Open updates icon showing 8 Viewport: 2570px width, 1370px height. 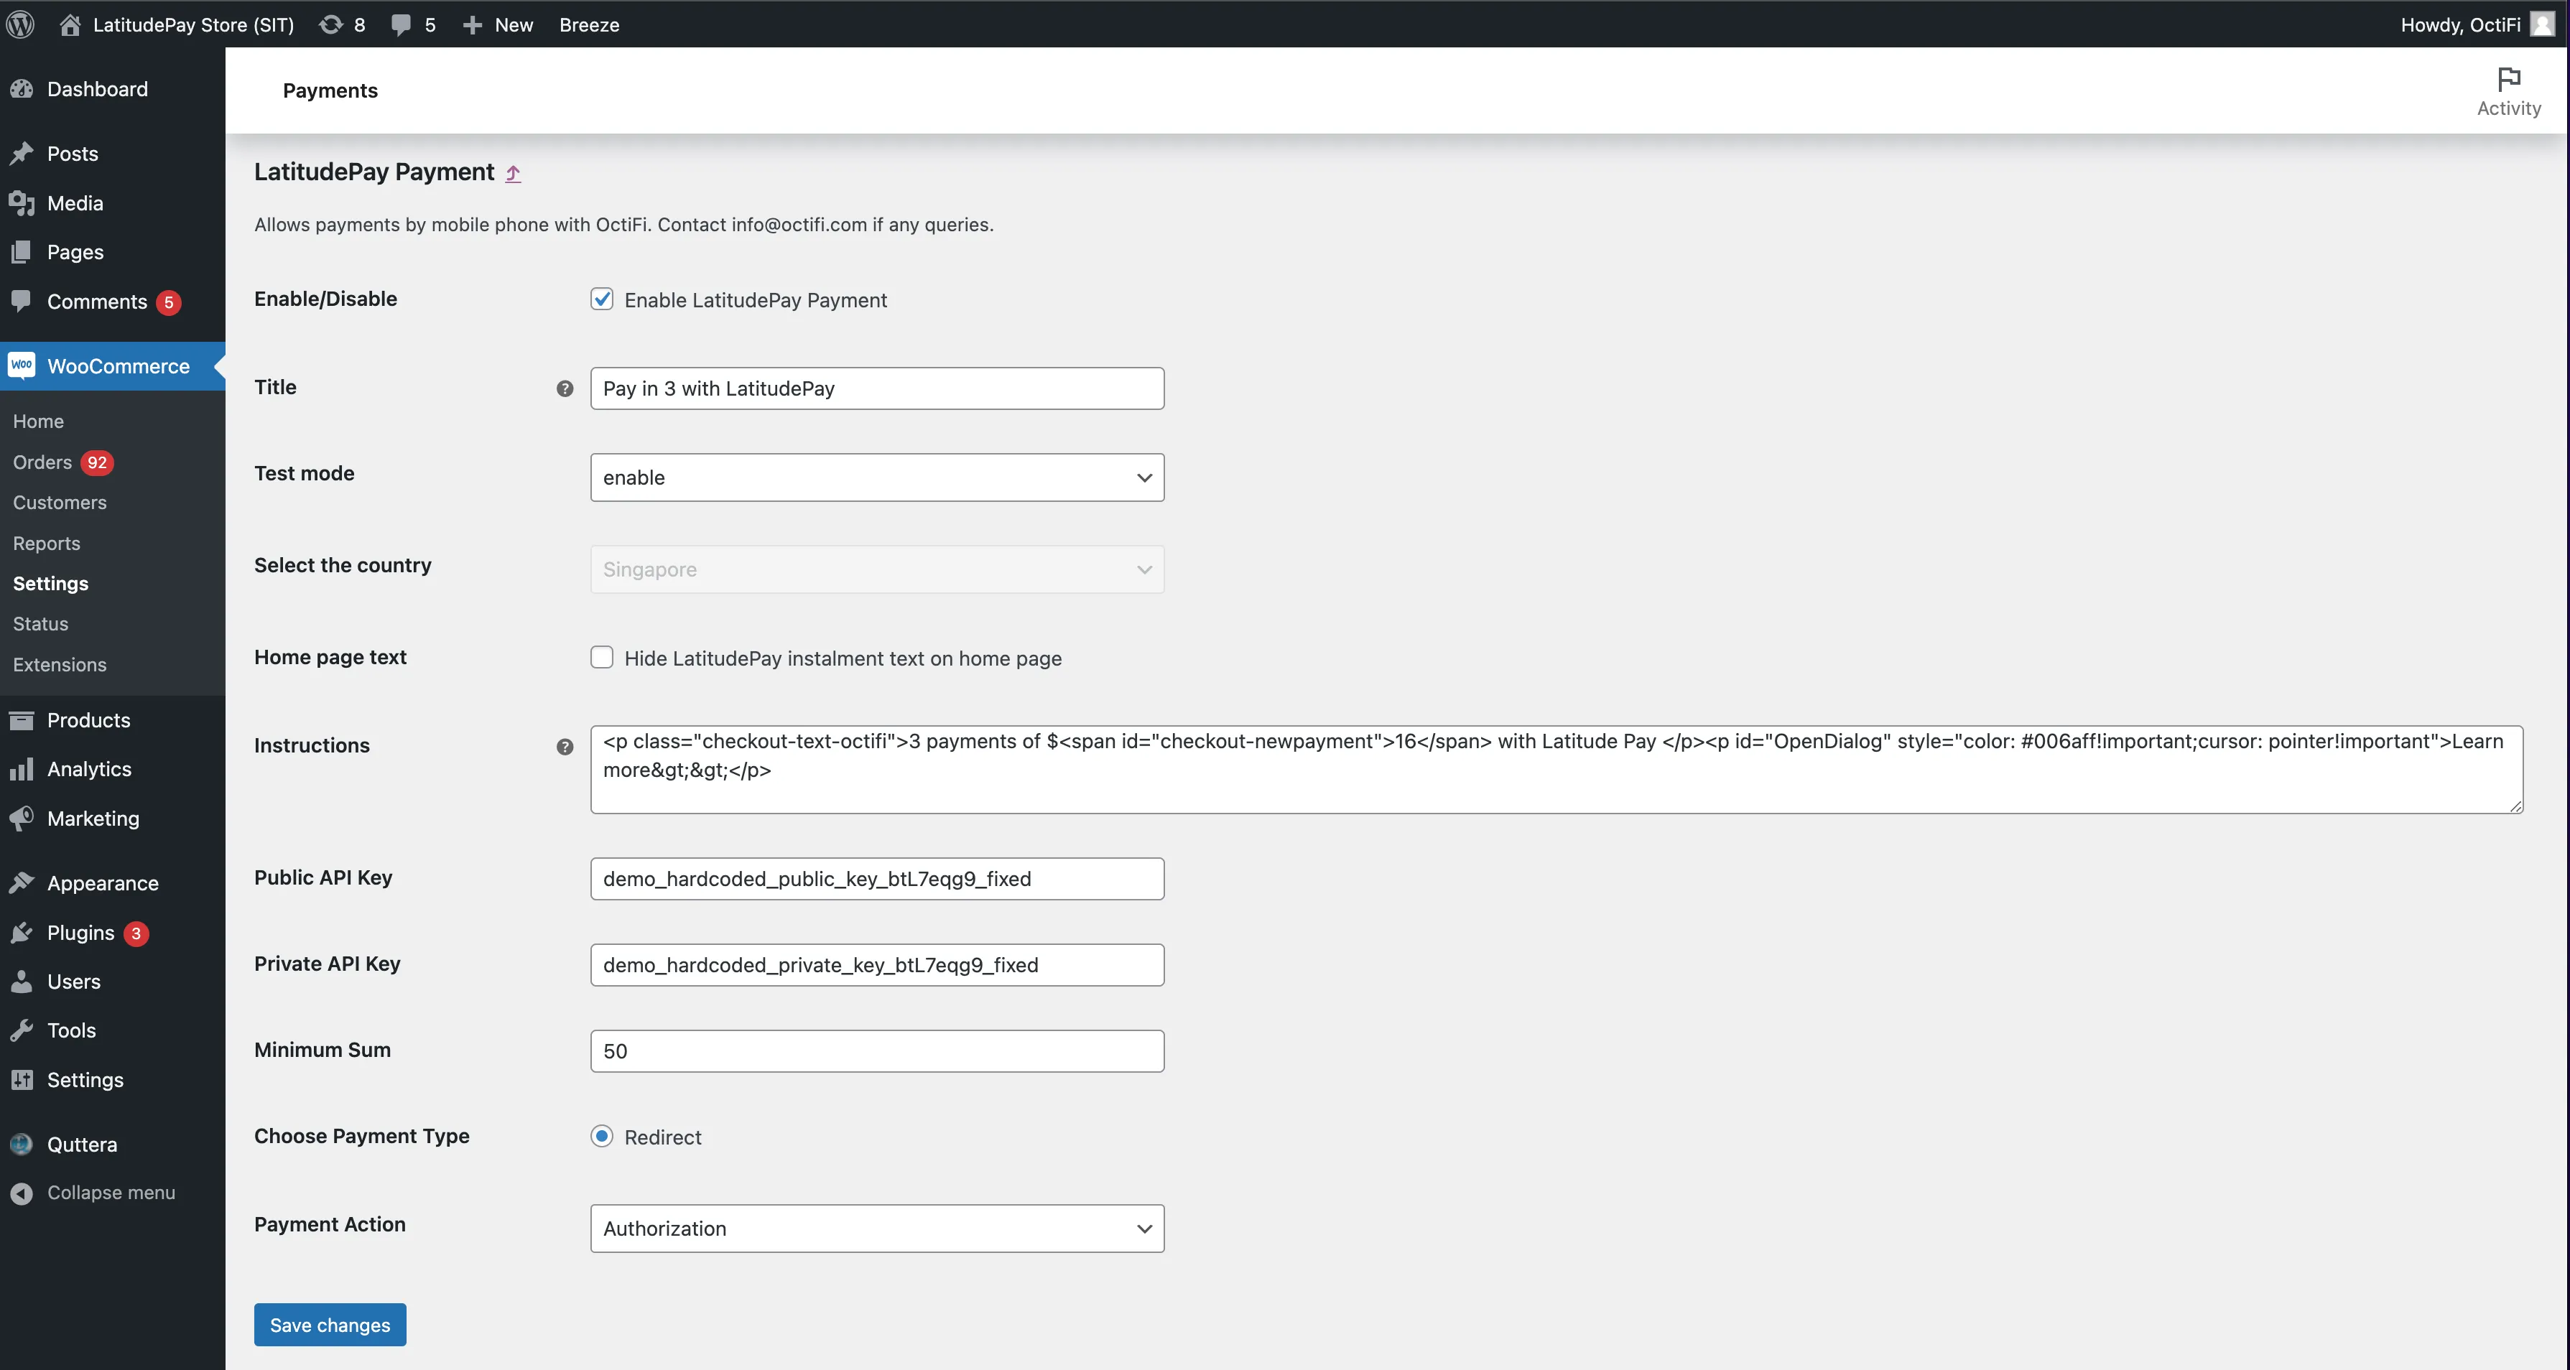330,24
